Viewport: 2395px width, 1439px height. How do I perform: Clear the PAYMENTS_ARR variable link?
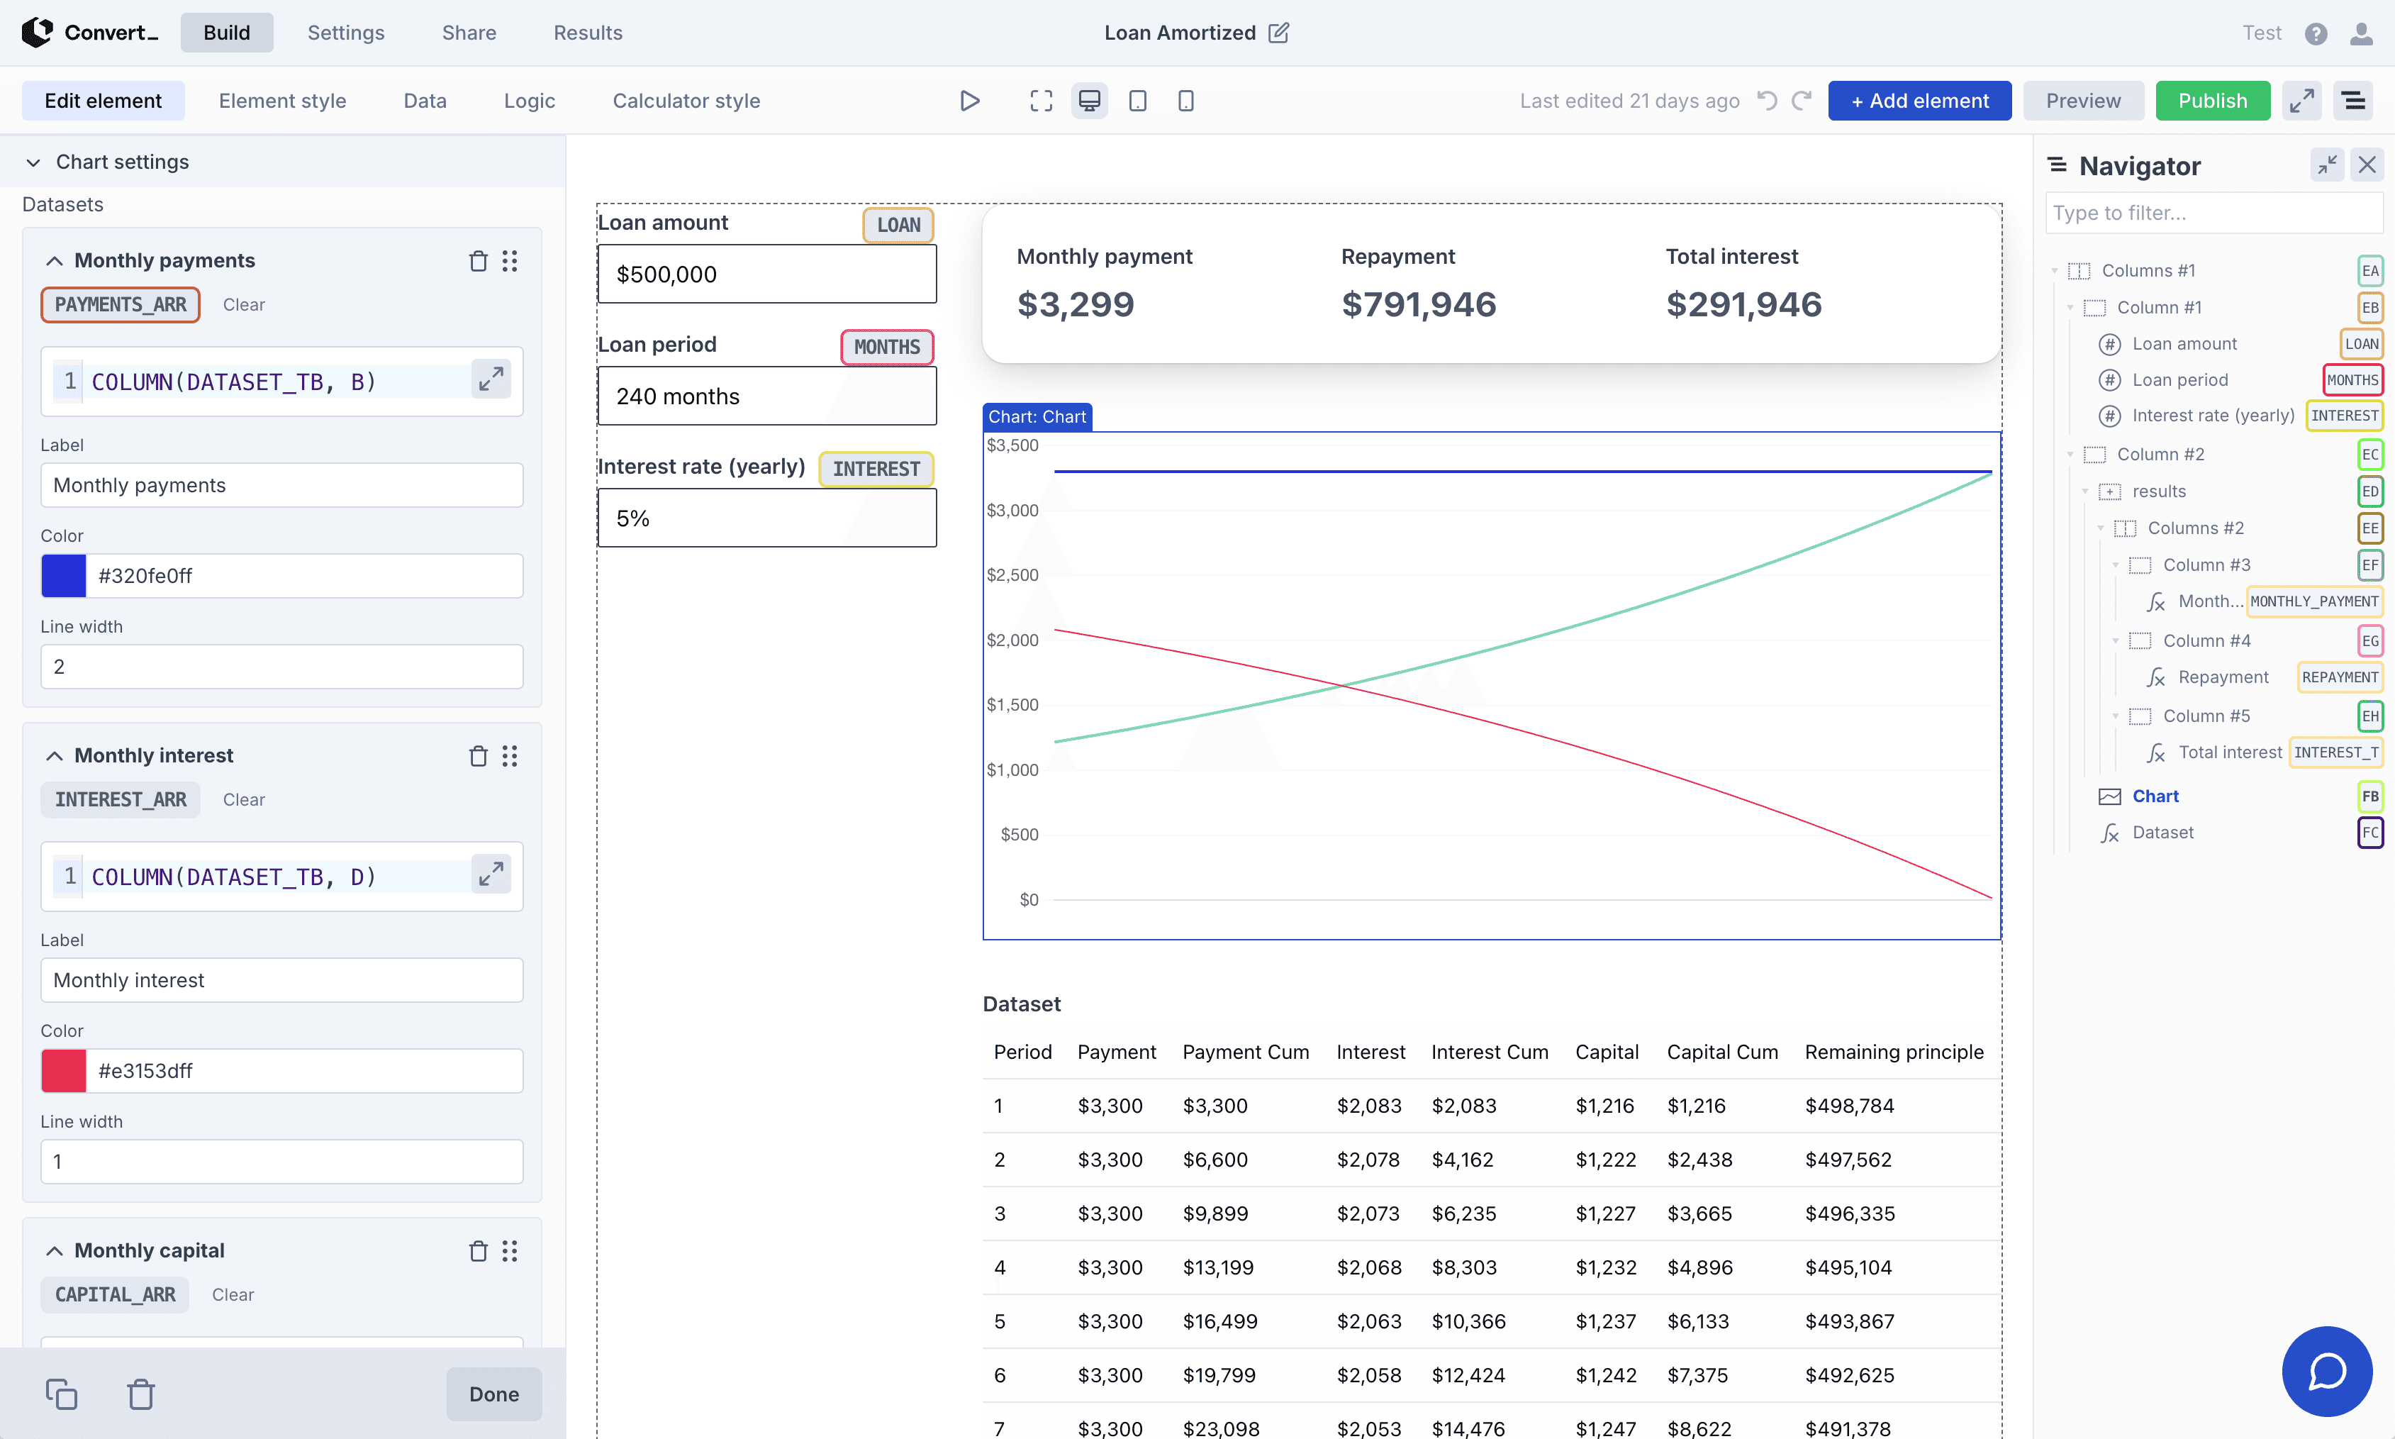(242, 304)
